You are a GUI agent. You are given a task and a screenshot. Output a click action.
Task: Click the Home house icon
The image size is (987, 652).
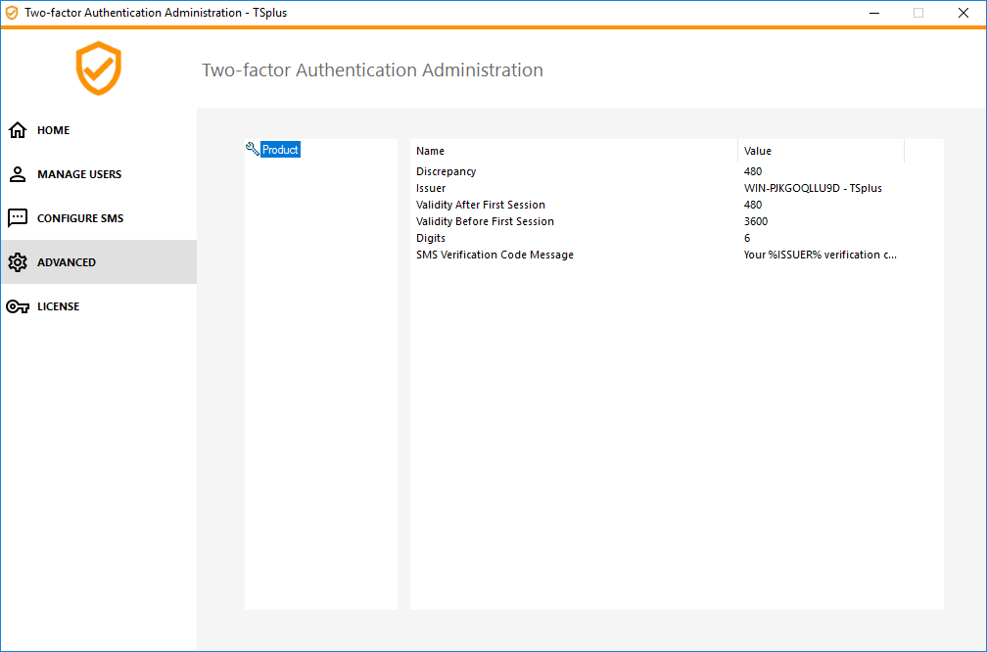tap(18, 130)
